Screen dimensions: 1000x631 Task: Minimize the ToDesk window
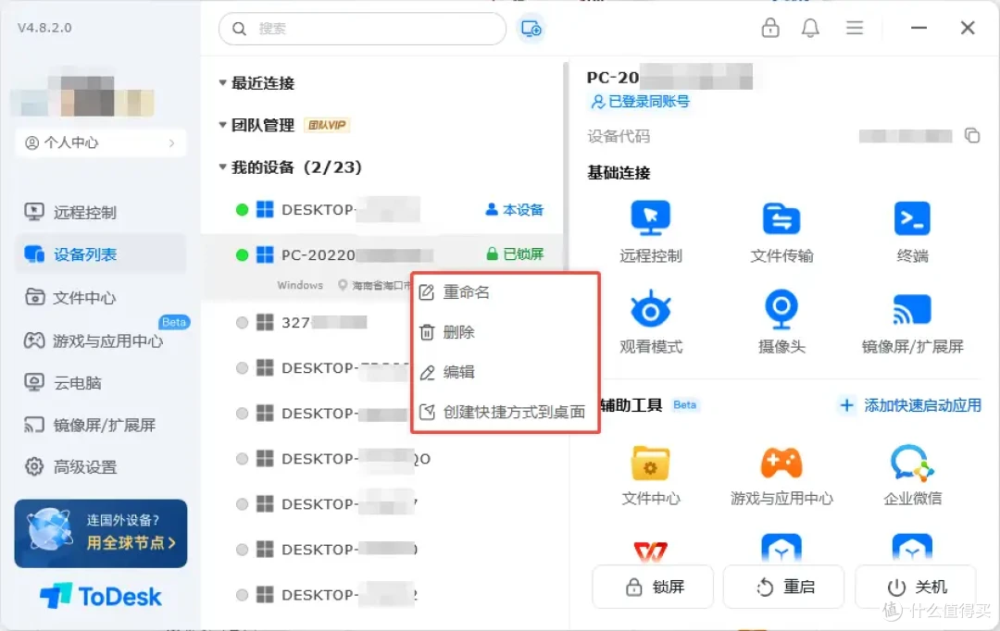(919, 28)
